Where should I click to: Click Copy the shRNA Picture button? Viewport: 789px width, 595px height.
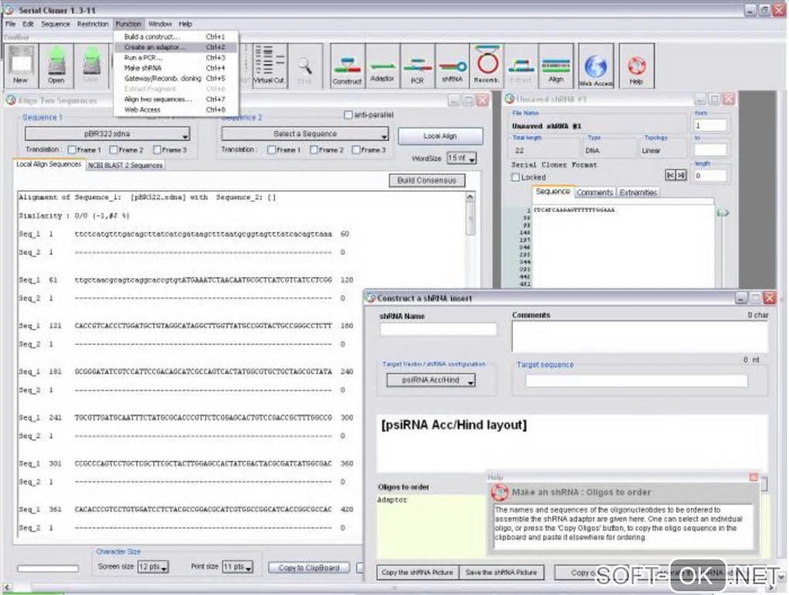click(x=417, y=573)
